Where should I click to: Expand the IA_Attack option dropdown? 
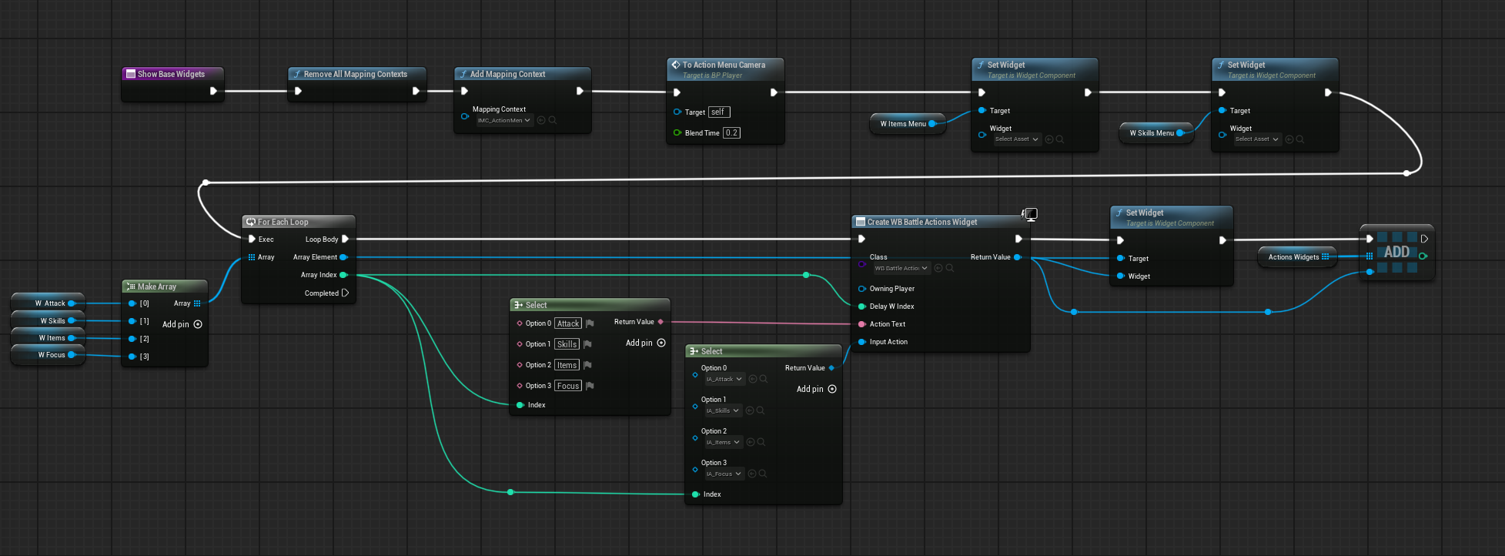(x=724, y=379)
